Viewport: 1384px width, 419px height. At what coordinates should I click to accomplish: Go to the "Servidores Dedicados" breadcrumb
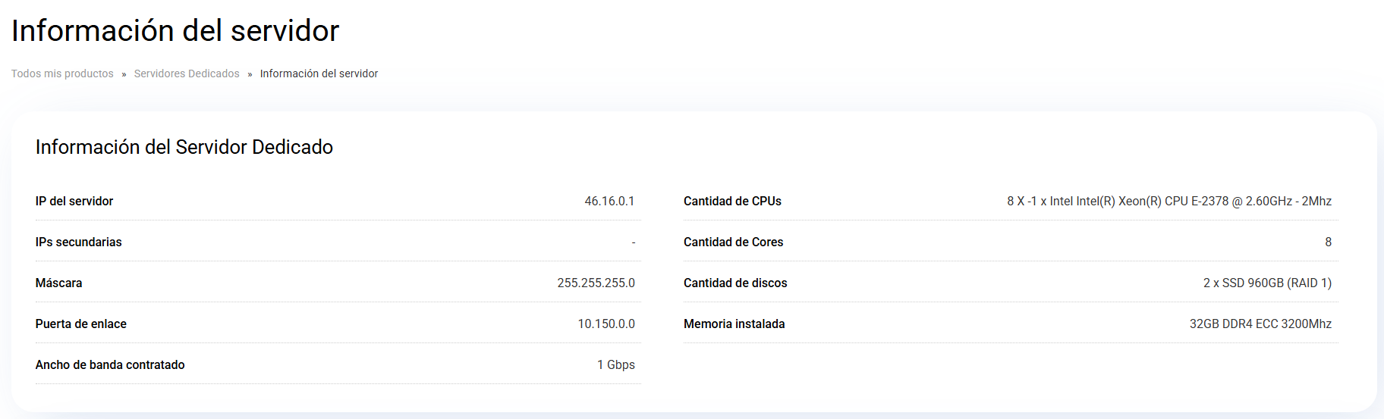pos(187,73)
